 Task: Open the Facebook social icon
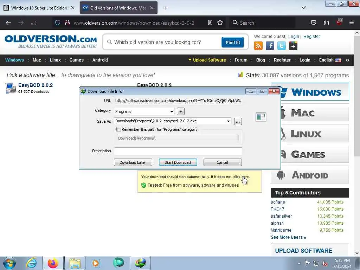click(x=270, y=46)
